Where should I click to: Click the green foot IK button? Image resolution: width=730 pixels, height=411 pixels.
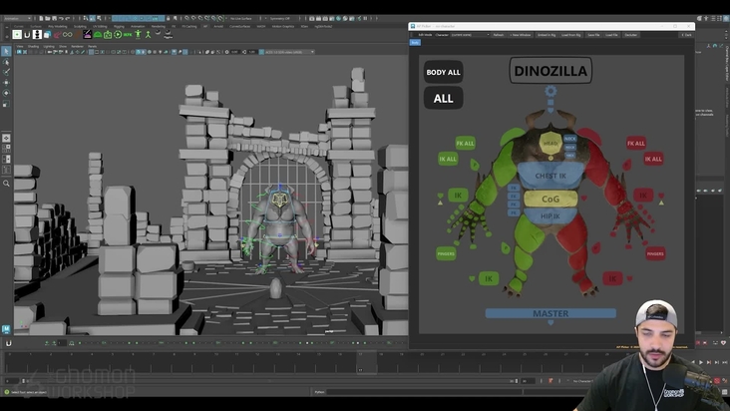coord(489,278)
